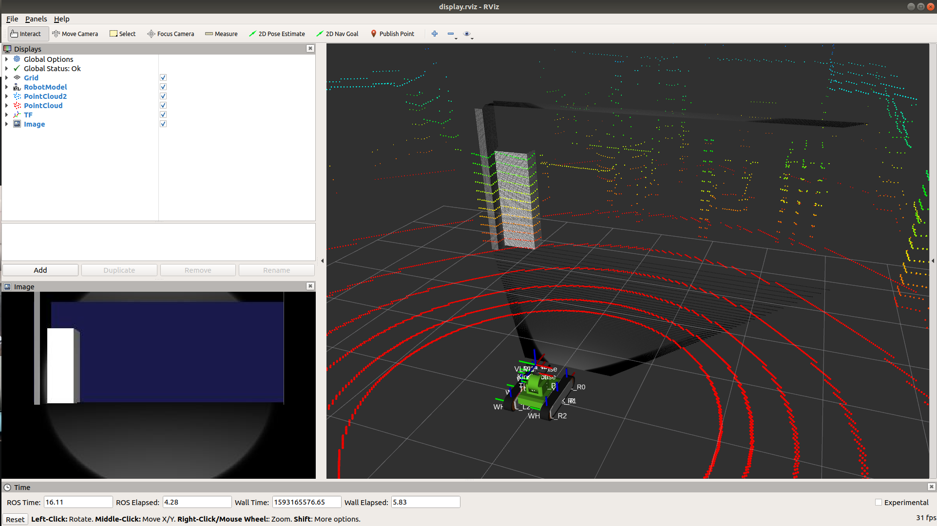The width and height of the screenshot is (937, 526).
Task: Click the ROS Time field
Action: (x=78, y=502)
